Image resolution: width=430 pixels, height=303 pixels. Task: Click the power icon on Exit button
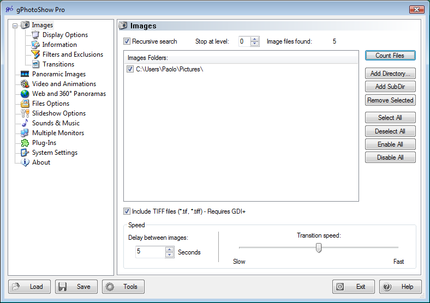(340, 287)
